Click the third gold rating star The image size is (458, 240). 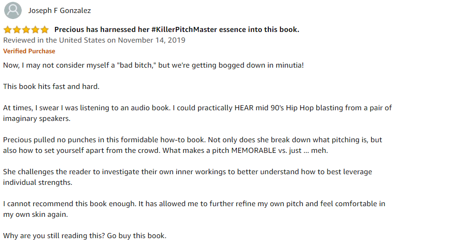coord(26,30)
